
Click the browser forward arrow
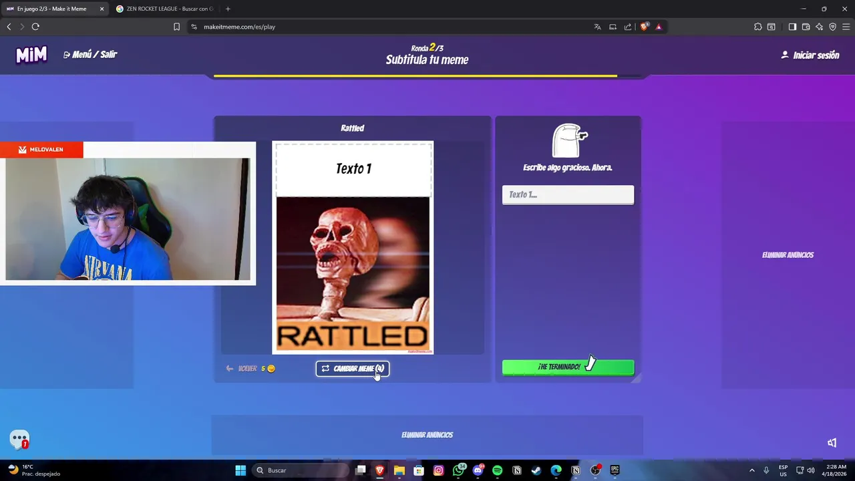(x=22, y=27)
